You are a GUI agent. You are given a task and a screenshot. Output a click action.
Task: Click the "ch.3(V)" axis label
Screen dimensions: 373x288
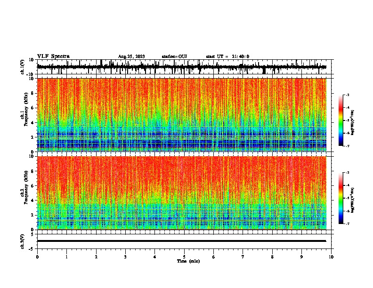22,241
